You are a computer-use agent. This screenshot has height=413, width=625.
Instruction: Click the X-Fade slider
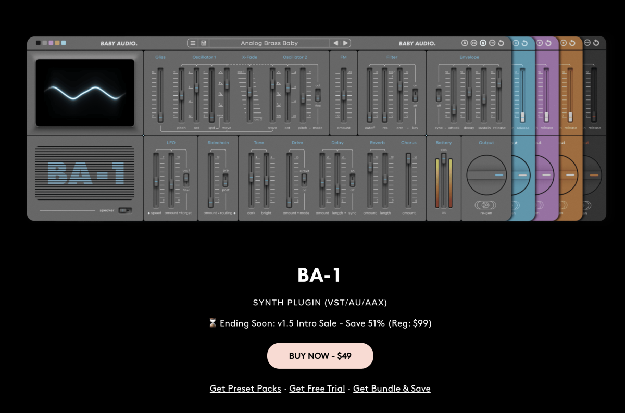pyautogui.click(x=249, y=95)
